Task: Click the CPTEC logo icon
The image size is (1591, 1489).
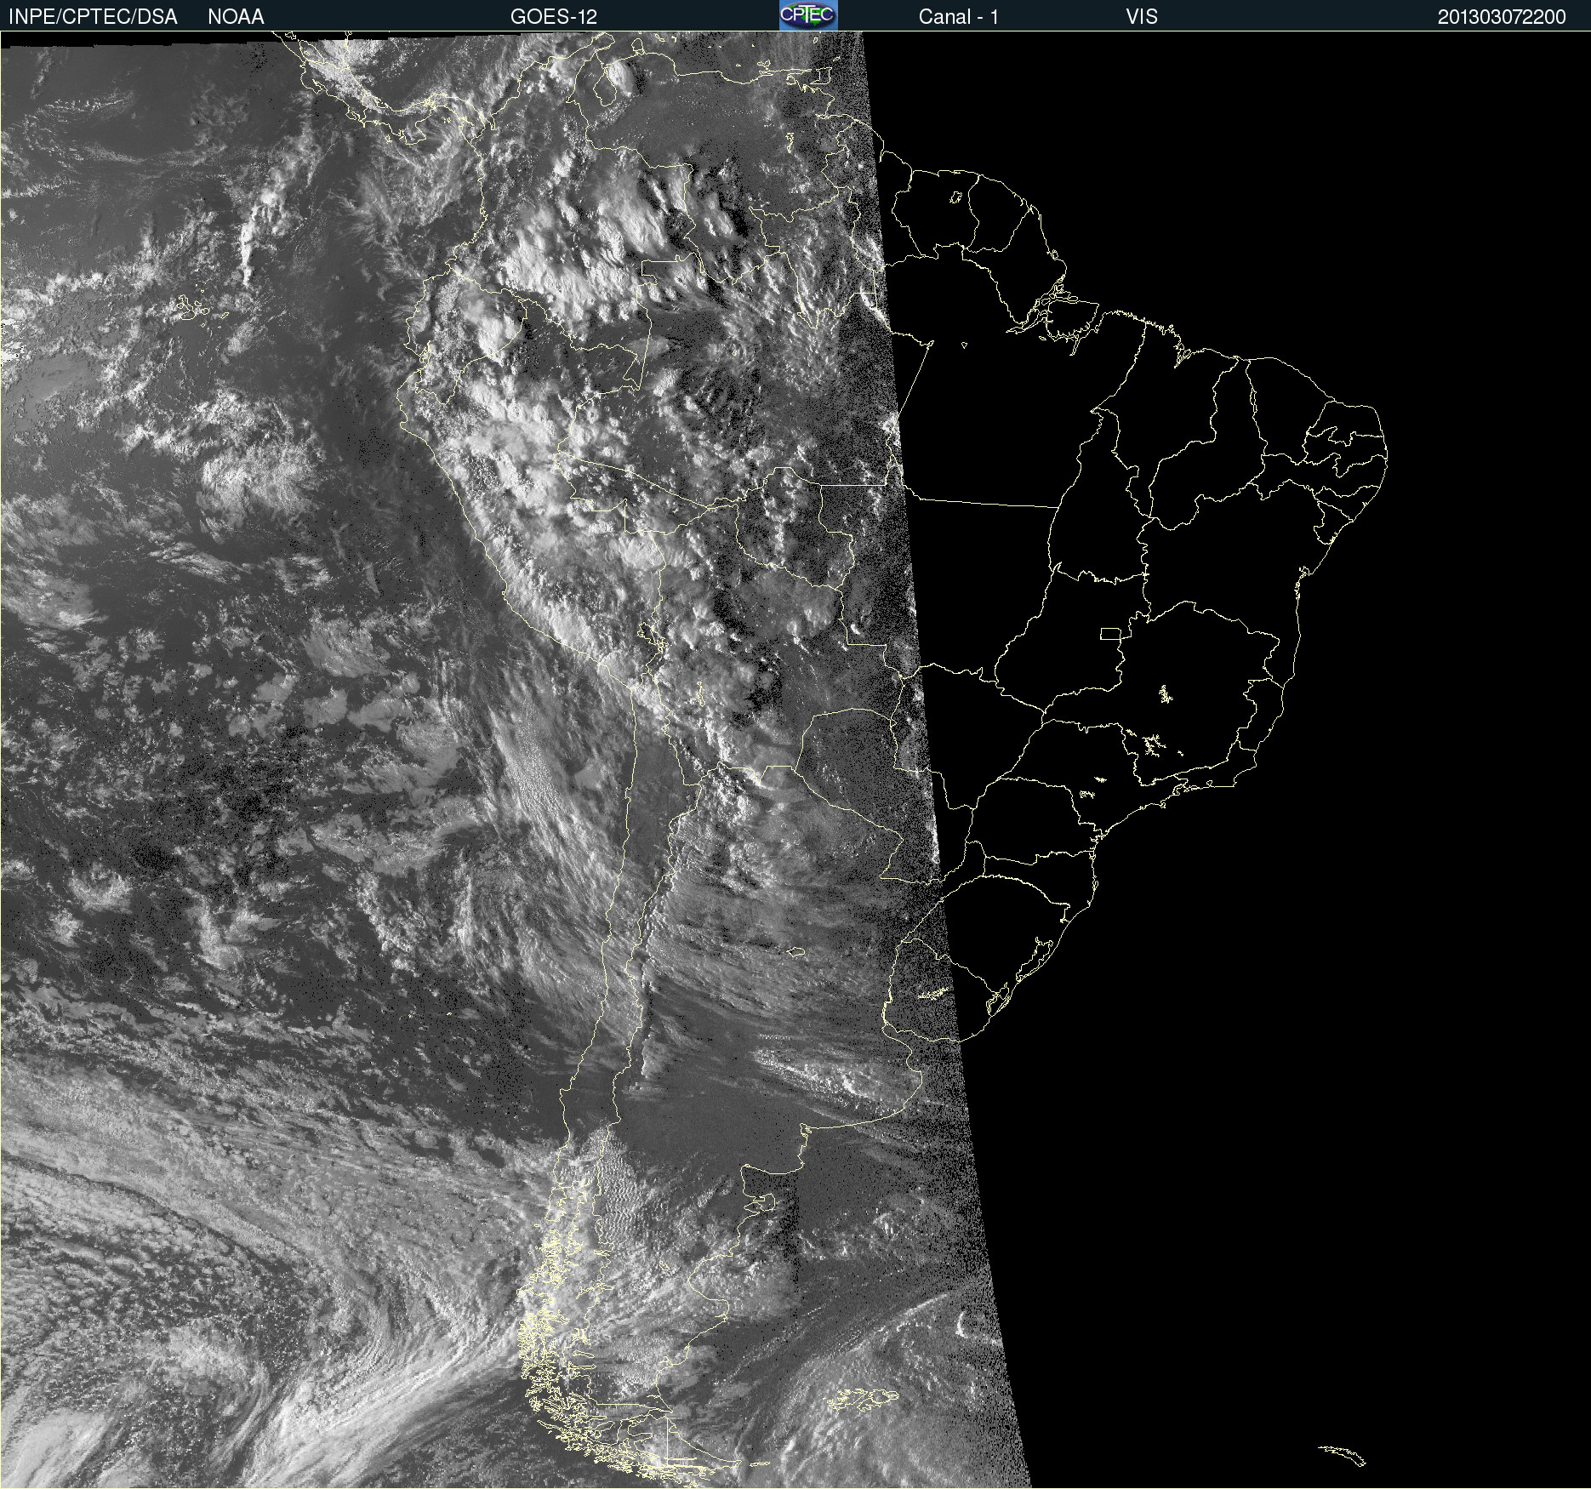Action: [x=808, y=15]
